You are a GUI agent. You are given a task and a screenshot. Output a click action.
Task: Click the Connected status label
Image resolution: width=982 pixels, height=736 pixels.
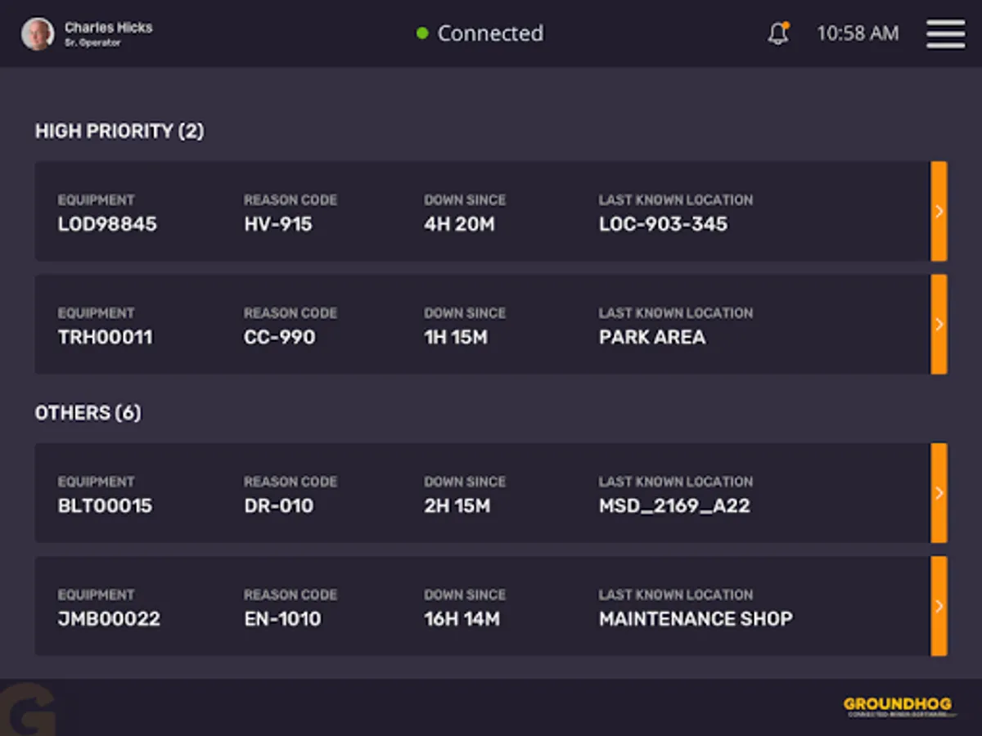click(x=490, y=34)
